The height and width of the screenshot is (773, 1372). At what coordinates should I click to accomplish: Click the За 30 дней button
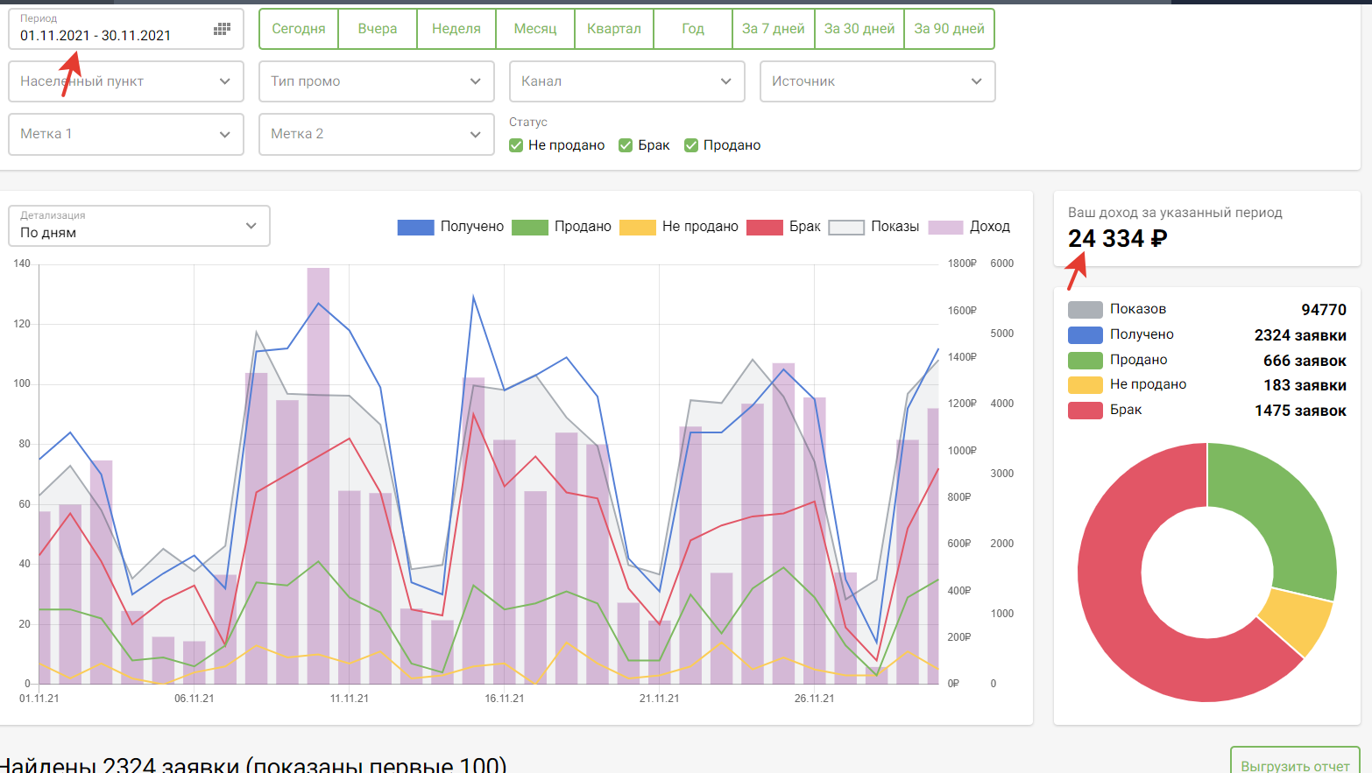(x=859, y=29)
